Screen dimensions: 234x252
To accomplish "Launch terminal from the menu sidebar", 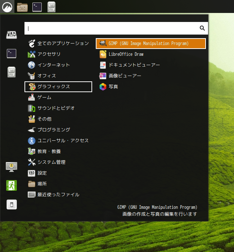I will coord(12,54).
